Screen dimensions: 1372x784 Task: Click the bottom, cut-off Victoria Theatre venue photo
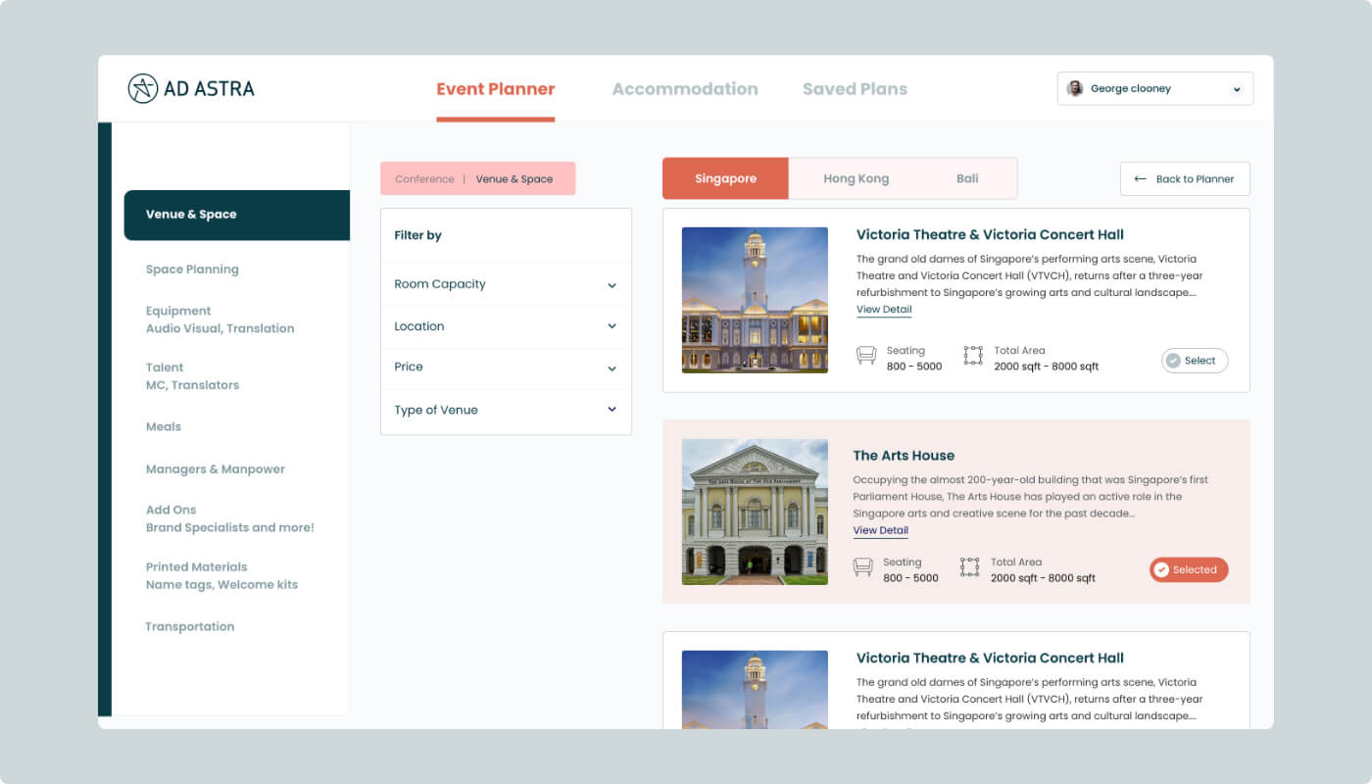755,690
